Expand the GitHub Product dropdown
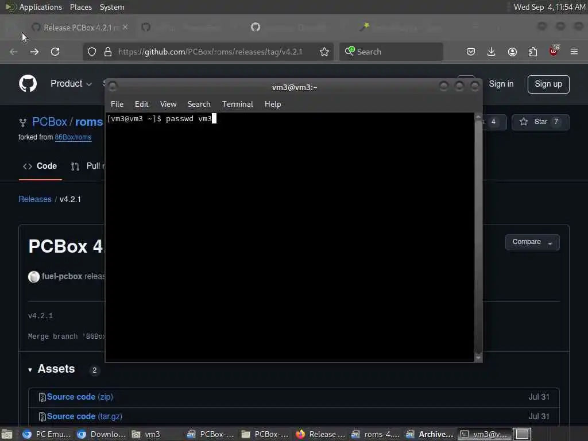The width and height of the screenshot is (588, 441). (x=71, y=84)
